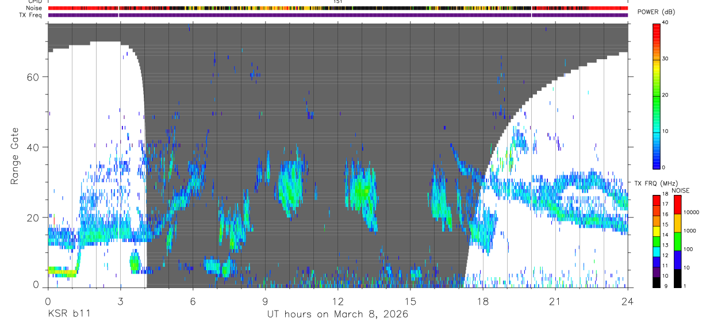Click hour tick '15' on time axis
The image size is (706, 326).
click(410, 301)
